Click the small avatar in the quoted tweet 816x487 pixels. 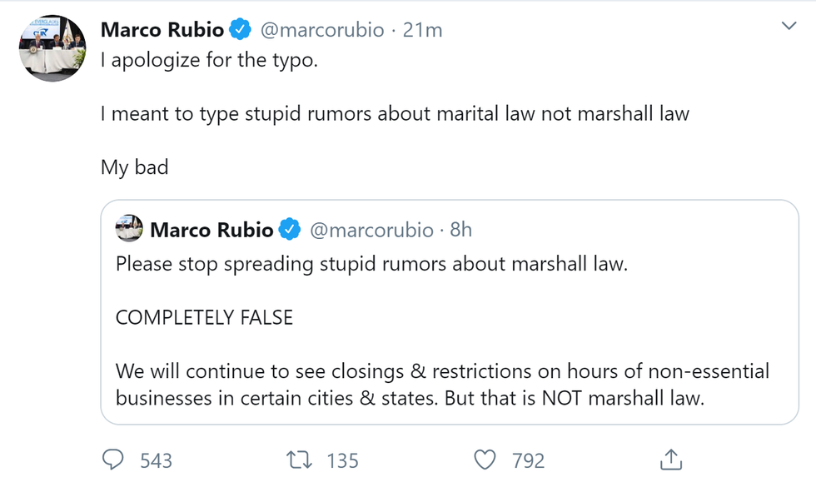129,229
